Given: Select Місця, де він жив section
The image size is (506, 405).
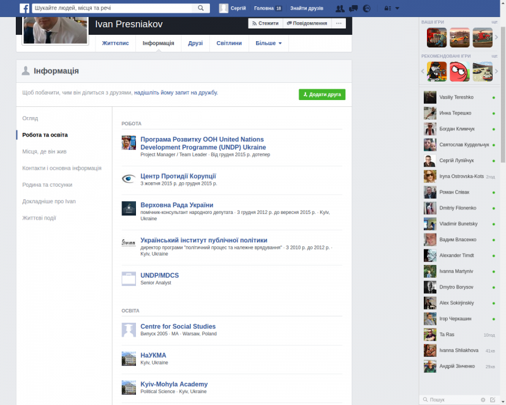Looking at the screenshot, I should coord(44,152).
